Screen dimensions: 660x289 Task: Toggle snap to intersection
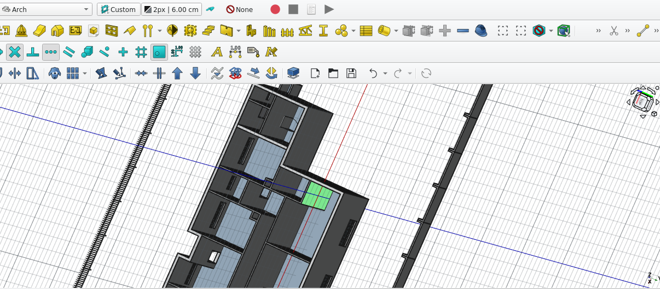click(15, 52)
